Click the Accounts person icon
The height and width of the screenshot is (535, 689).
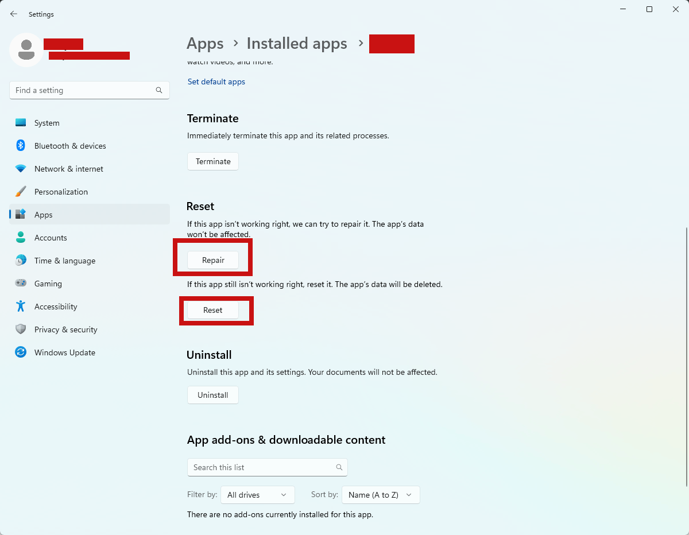click(x=21, y=238)
